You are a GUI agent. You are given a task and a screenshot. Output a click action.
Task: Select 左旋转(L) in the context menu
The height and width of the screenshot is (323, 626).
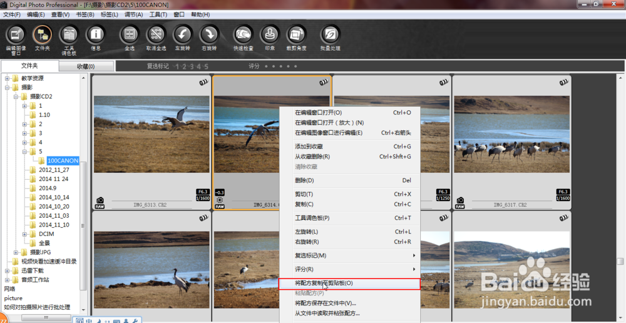(x=349, y=232)
